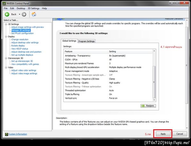The height and width of the screenshot is (146, 191).
Task: Click the Setting column header
Action: pos(131,52)
